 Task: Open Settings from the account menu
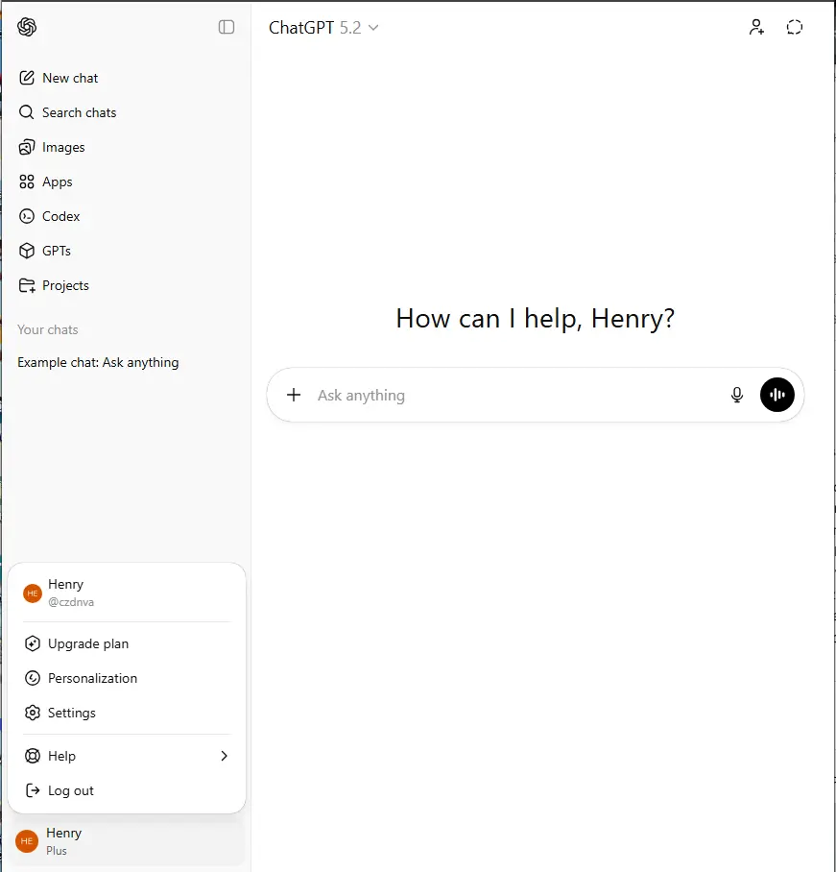pos(127,713)
